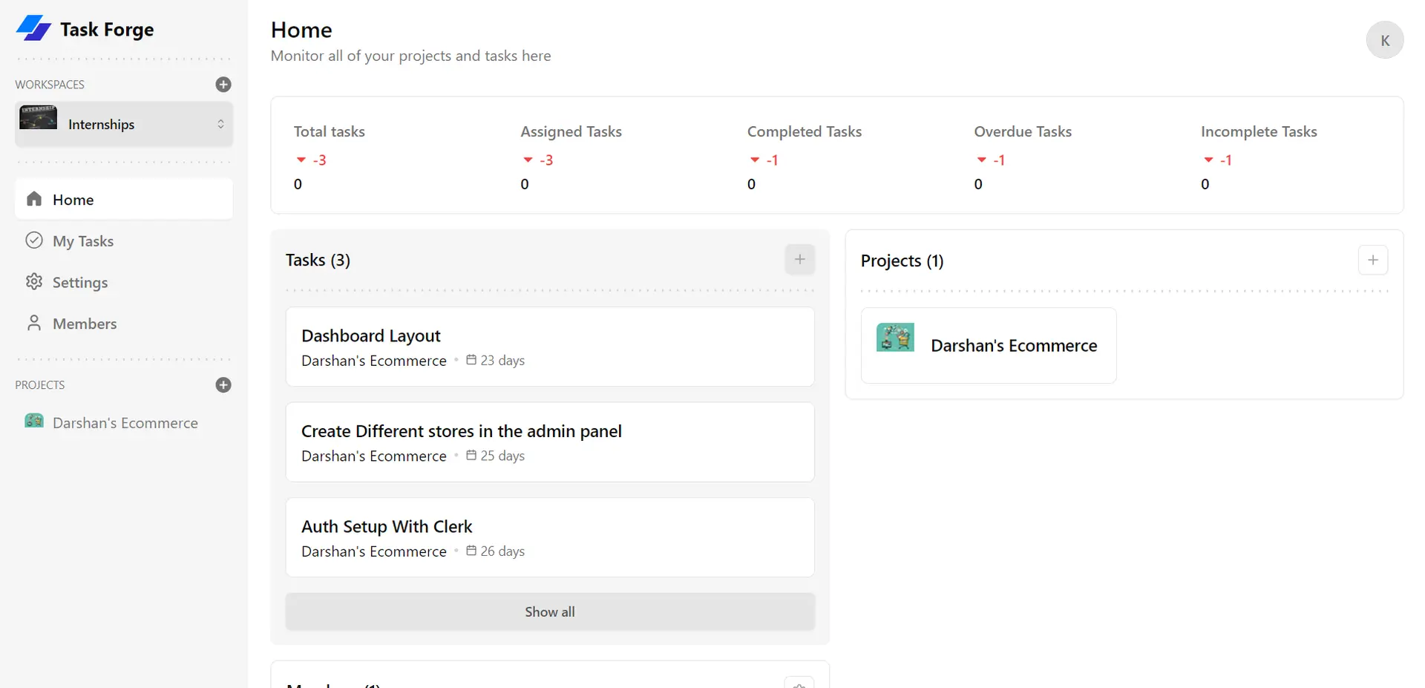Open user avatar K menu
The width and height of the screenshot is (1425, 688).
1385,40
